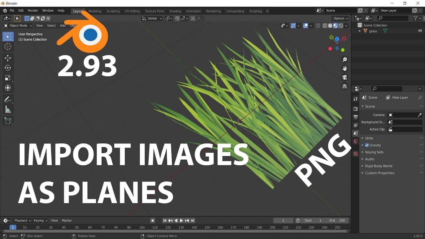
Task: Switch perspective/orthographic with the grid icon
Action: coord(345,86)
